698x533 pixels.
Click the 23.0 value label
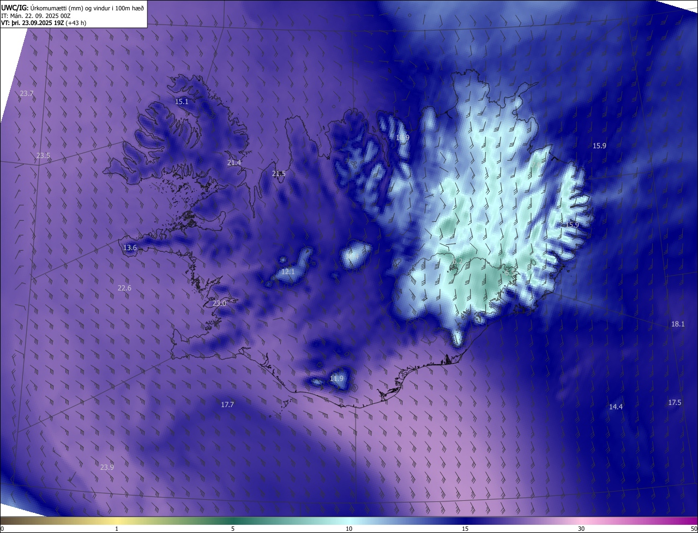[219, 304]
